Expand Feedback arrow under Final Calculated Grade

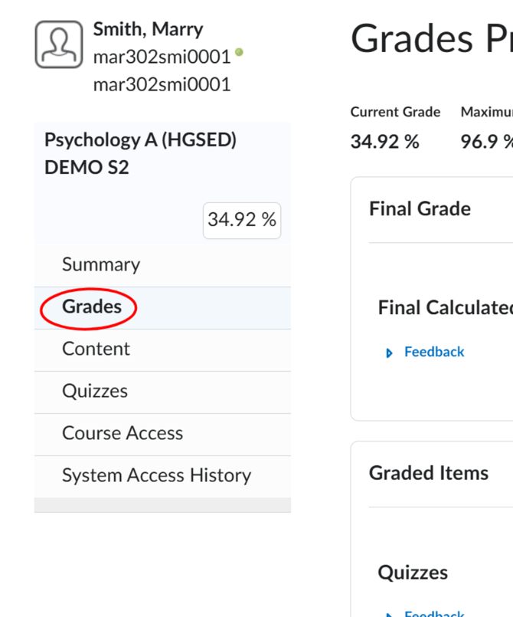(x=389, y=353)
